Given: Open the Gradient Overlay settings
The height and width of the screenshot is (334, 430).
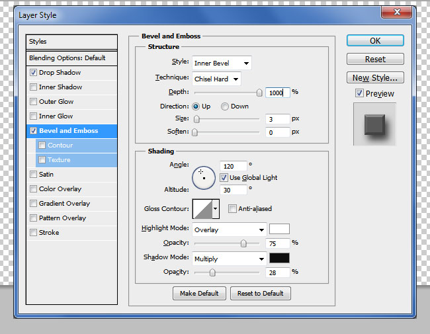Looking at the screenshot, I should click(x=64, y=204).
